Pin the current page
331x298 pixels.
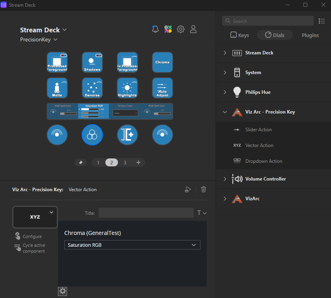(x=80, y=162)
